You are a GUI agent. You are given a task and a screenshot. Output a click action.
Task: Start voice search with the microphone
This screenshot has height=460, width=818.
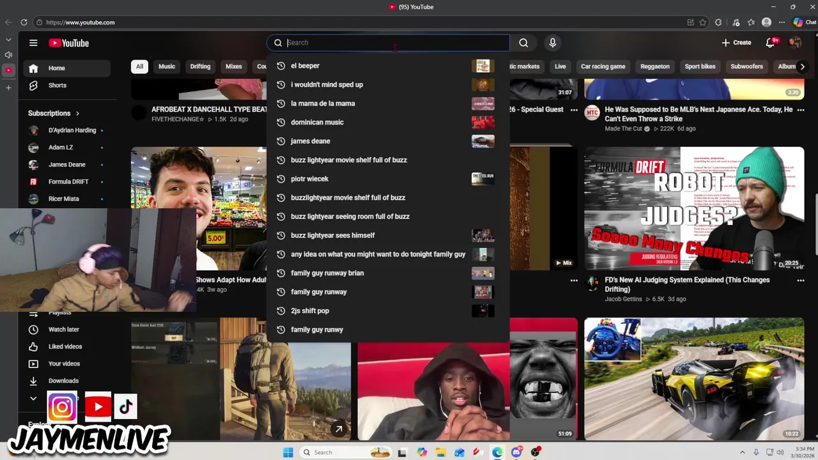[x=553, y=43]
